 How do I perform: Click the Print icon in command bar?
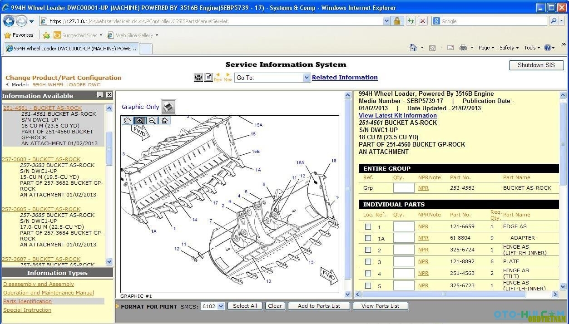[x=463, y=48]
